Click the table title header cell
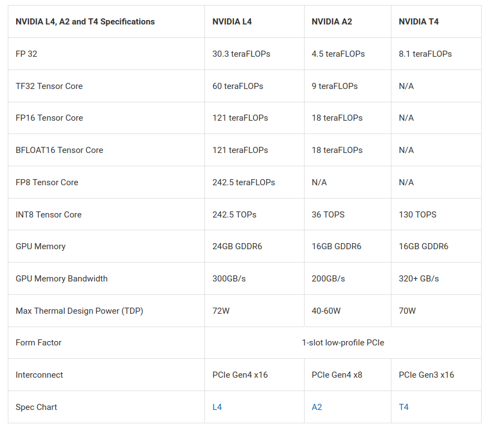Viewport: 490px width, 430px height. click(85, 22)
